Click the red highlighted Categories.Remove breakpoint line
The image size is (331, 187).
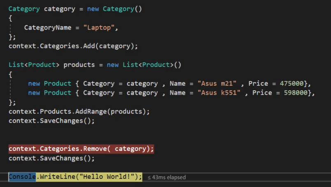[x=81, y=149]
